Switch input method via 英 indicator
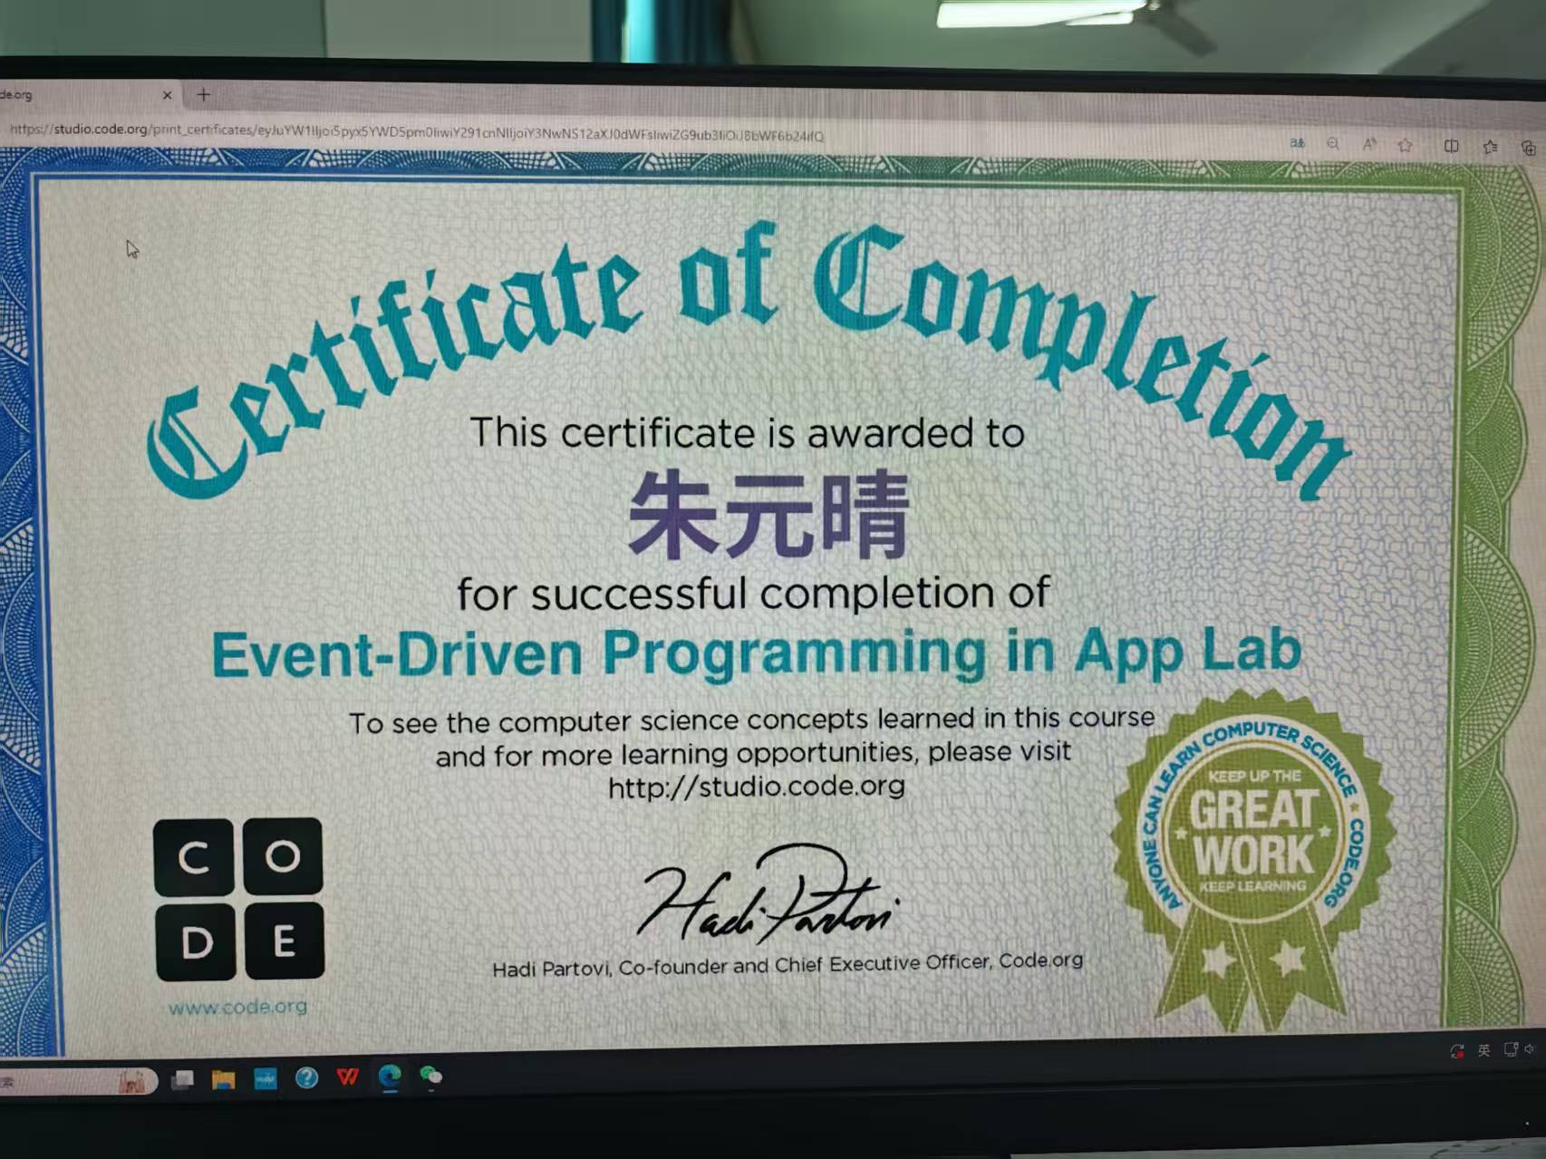Screen dimensions: 1546x1159 (1484, 1050)
